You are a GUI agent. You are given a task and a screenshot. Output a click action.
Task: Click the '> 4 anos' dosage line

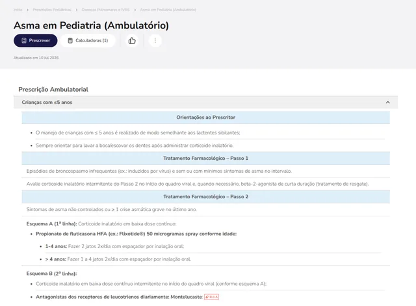118,259
